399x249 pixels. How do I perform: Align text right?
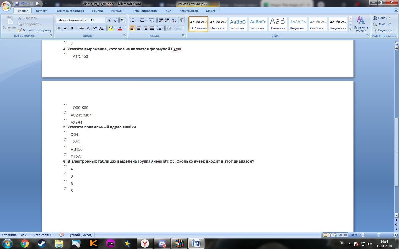pos(145,28)
